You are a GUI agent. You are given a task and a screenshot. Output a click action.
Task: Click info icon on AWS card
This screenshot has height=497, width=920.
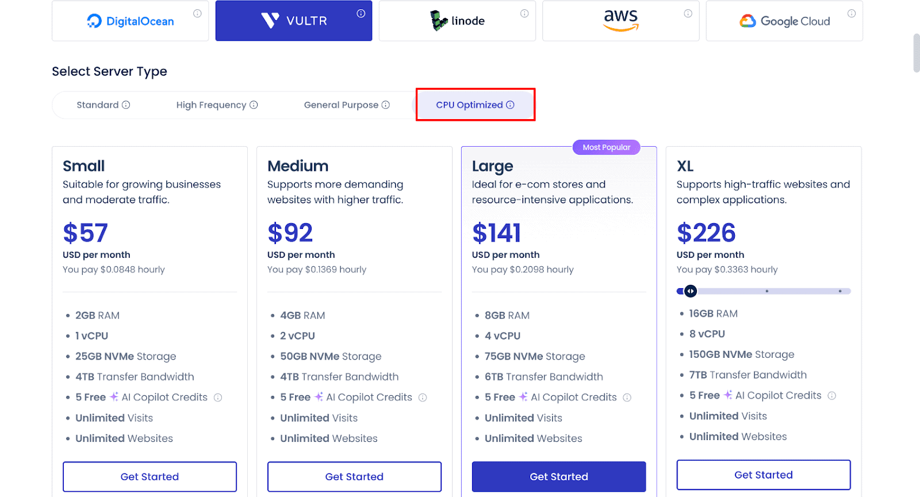tap(688, 13)
